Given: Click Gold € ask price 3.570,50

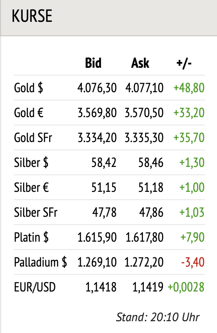Looking at the screenshot, I should 144,113.
